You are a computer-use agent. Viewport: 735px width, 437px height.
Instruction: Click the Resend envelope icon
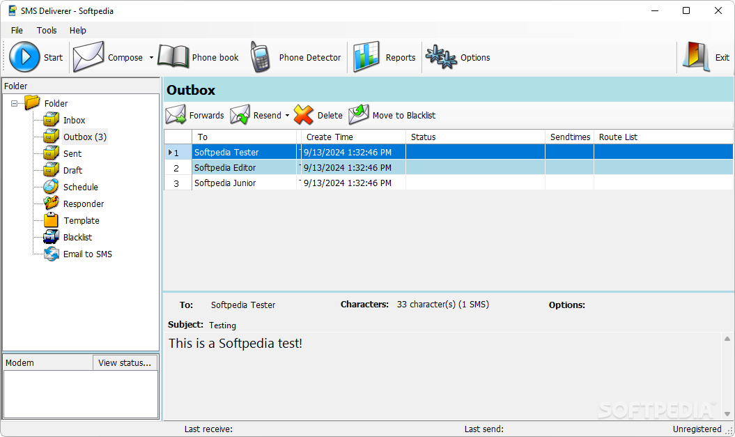(240, 115)
